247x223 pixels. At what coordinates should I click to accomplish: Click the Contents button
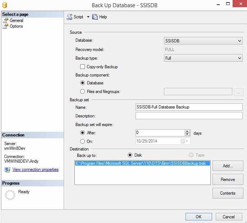pos(228,193)
